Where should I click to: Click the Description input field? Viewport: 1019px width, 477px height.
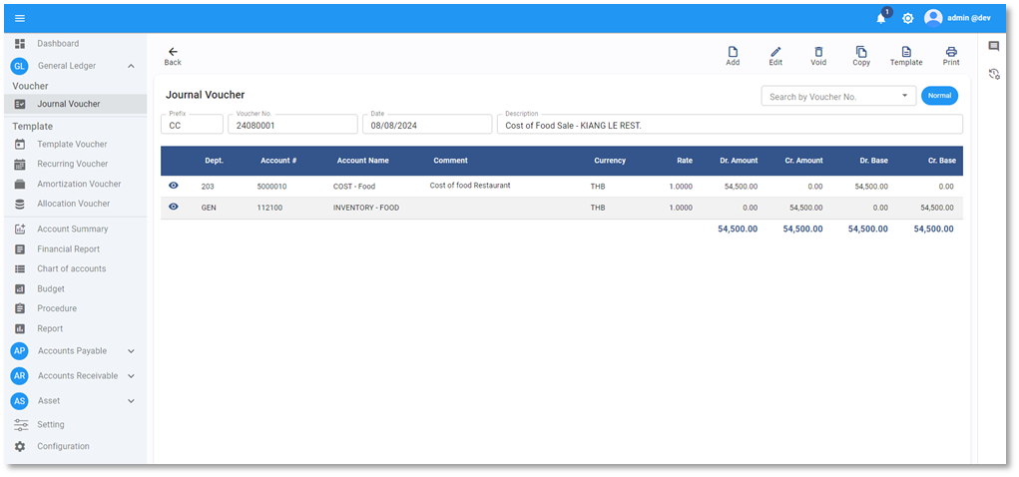(x=731, y=126)
